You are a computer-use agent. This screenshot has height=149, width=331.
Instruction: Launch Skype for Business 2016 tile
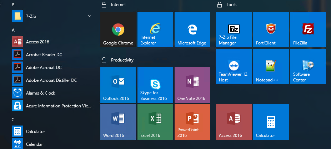pos(155,85)
